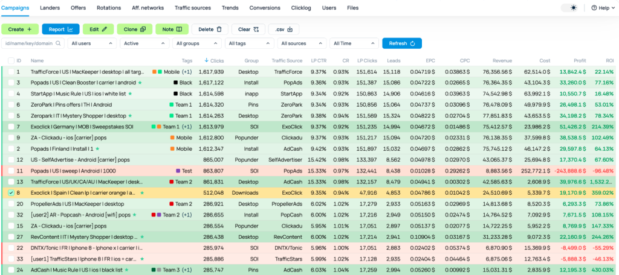The width and height of the screenshot is (619, 275).
Task: Open the Report button
Action: point(61,29)
